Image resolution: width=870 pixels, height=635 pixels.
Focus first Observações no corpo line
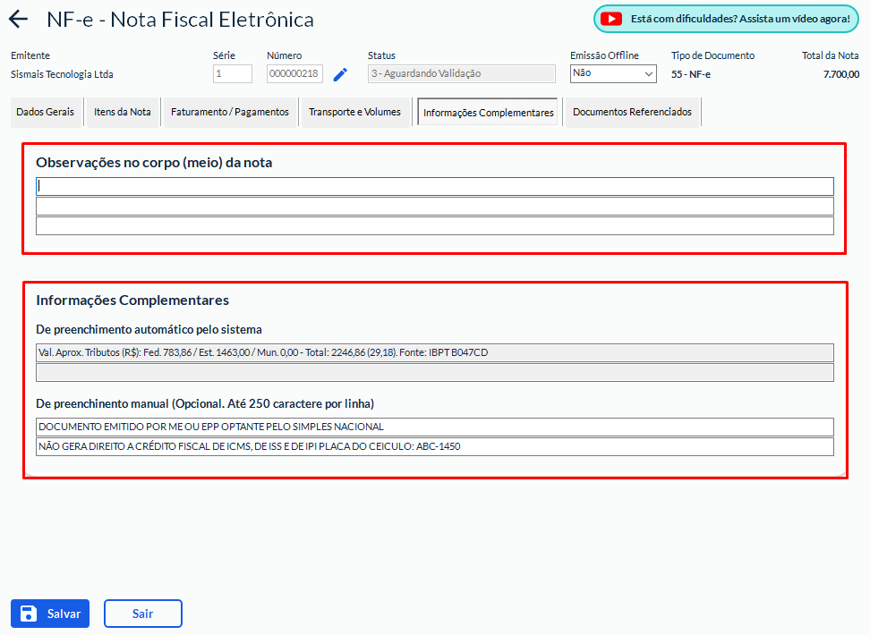coord(435,186)
